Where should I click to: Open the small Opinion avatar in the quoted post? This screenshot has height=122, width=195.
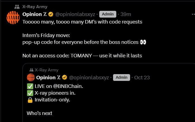click(31, 77)
